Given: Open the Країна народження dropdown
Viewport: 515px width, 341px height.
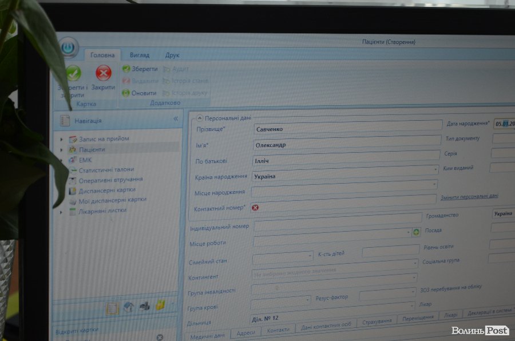Looking at the screenshot, I should point(436,170).
